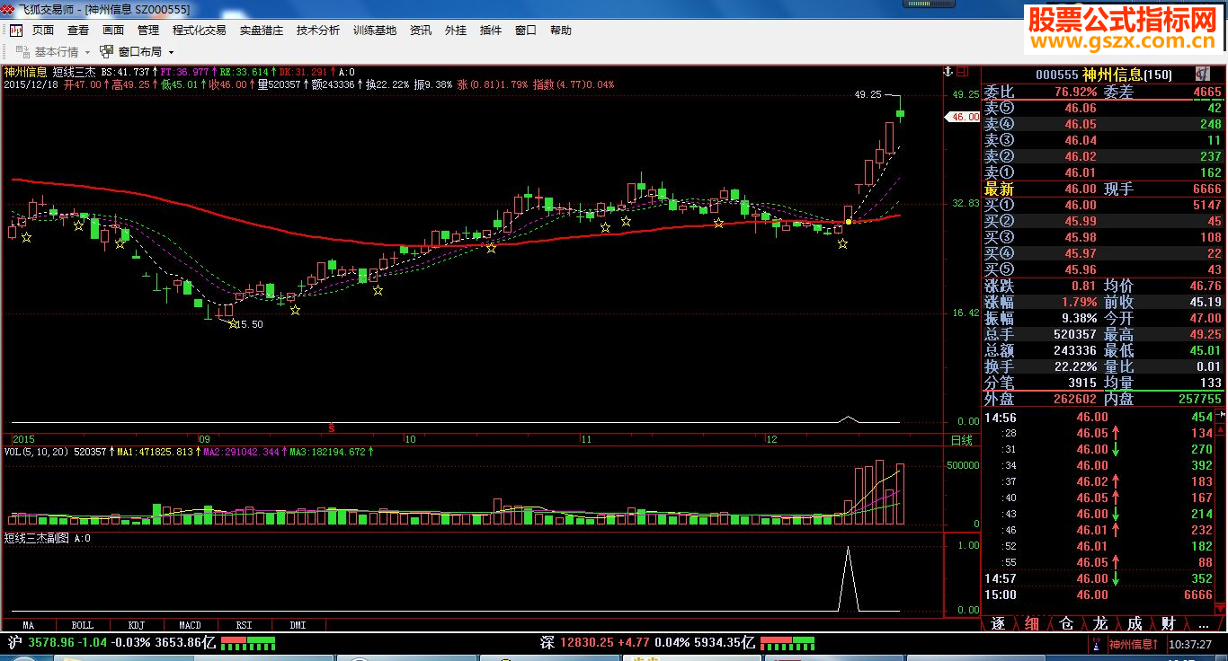Open the 技术分析 menu
This screenshot has width=1228, height=661.
click(318, 31)
